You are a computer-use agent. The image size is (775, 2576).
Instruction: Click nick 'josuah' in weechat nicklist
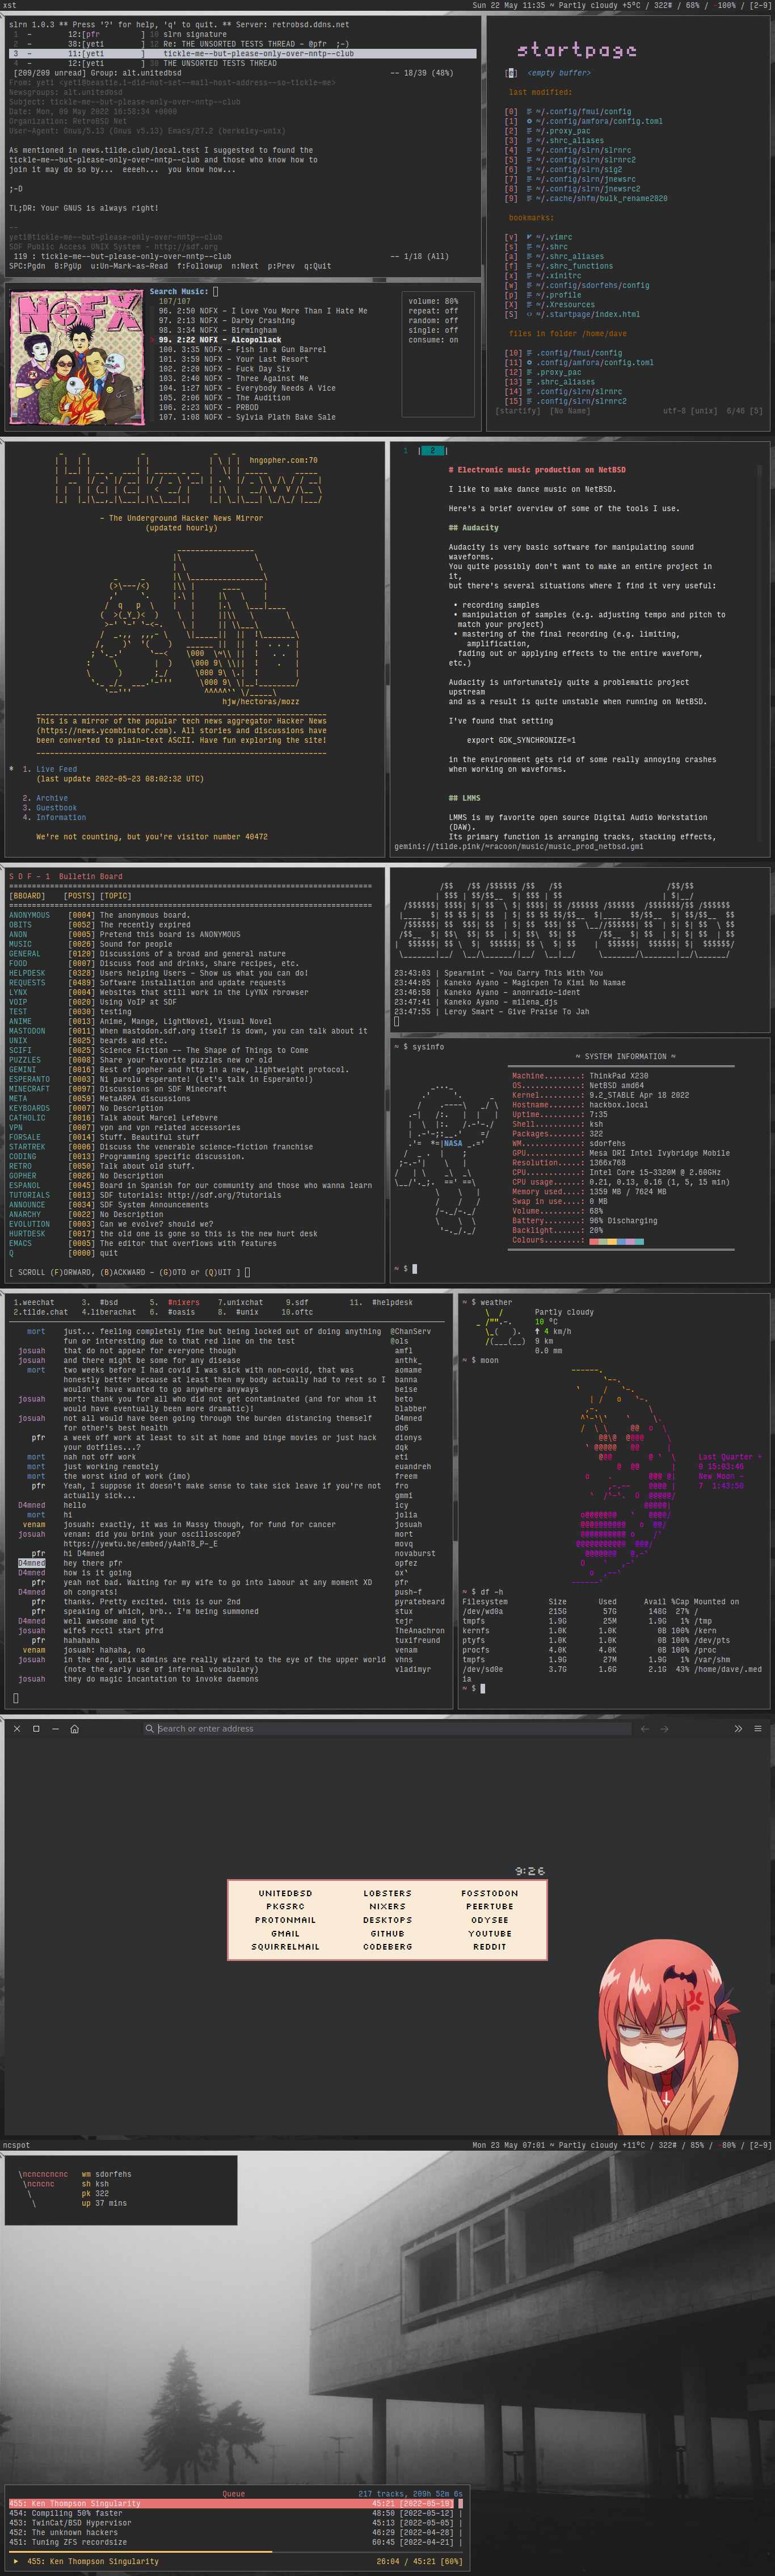408,1525
